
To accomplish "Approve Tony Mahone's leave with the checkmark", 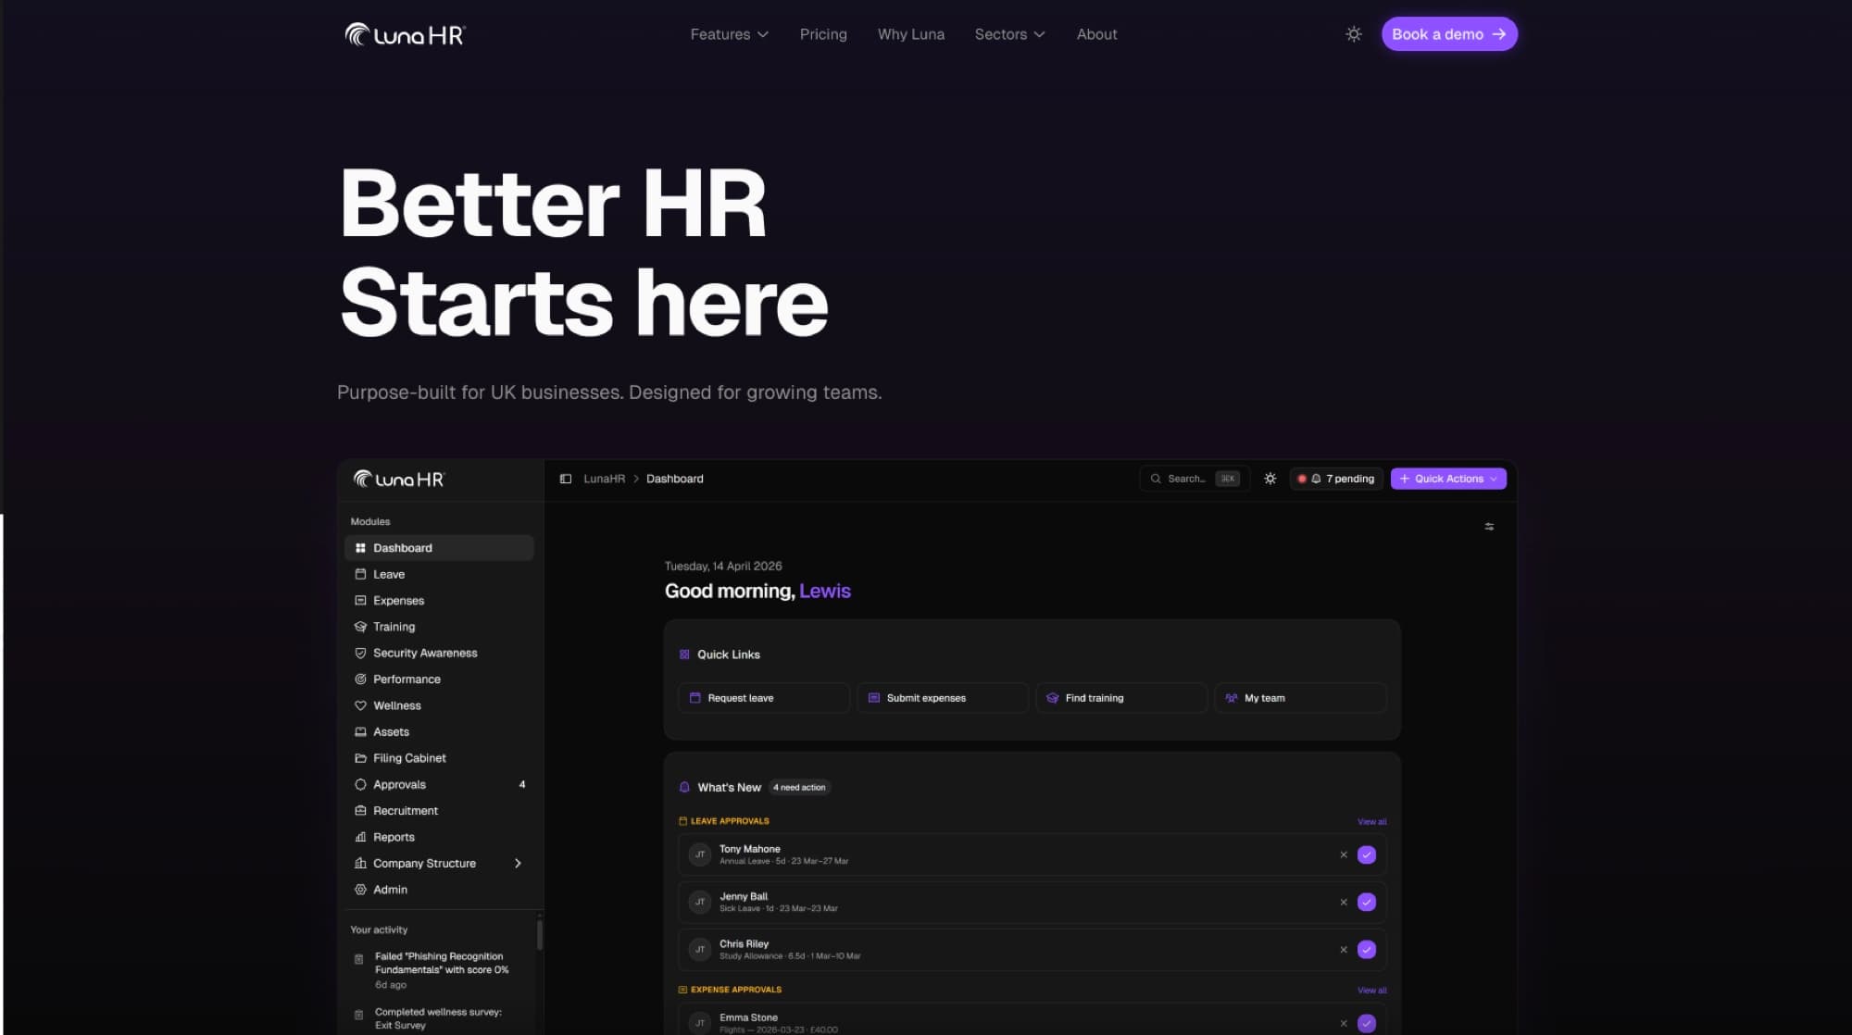I will click(1366, 855).
